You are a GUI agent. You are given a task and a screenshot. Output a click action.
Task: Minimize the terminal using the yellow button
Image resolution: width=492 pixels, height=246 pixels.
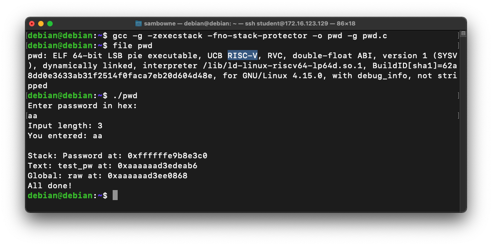[x=41, y=23]
